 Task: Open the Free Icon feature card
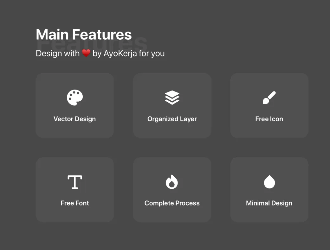[x=269, y=105]
